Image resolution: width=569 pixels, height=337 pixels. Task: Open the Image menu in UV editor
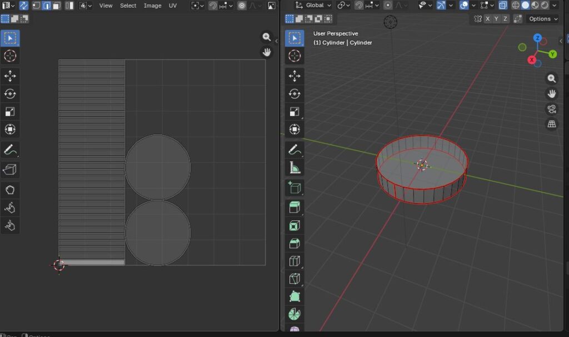152,6
